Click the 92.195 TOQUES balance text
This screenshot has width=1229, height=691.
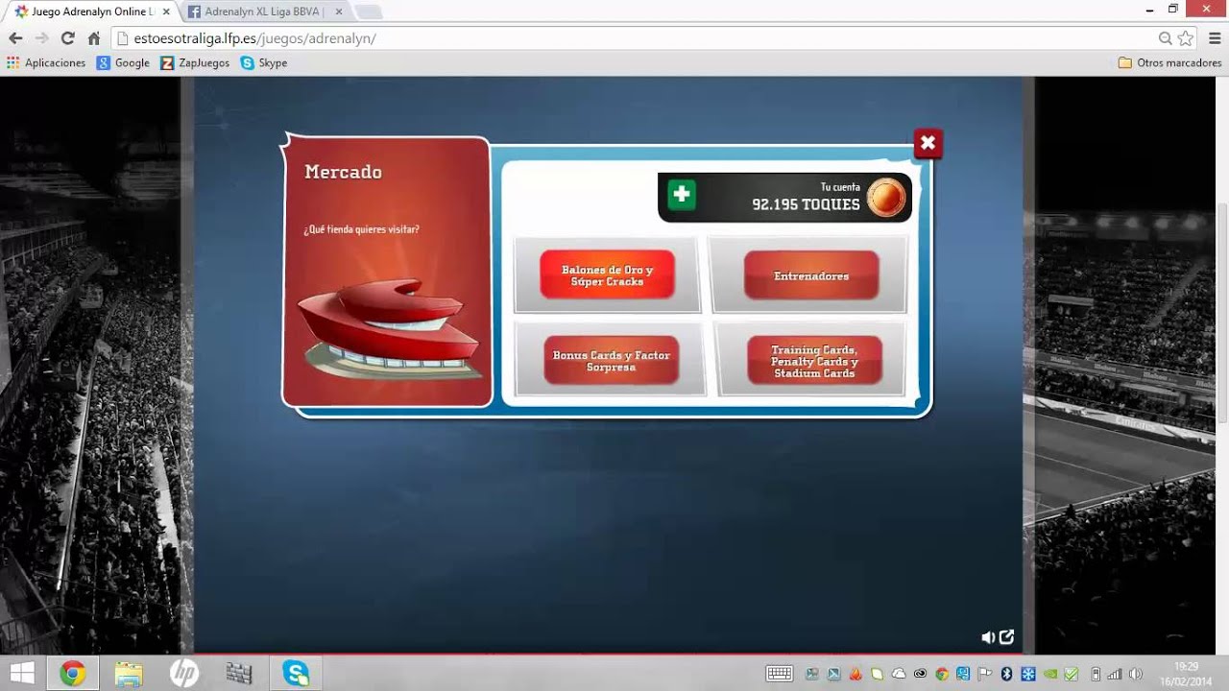coord(806,204)
